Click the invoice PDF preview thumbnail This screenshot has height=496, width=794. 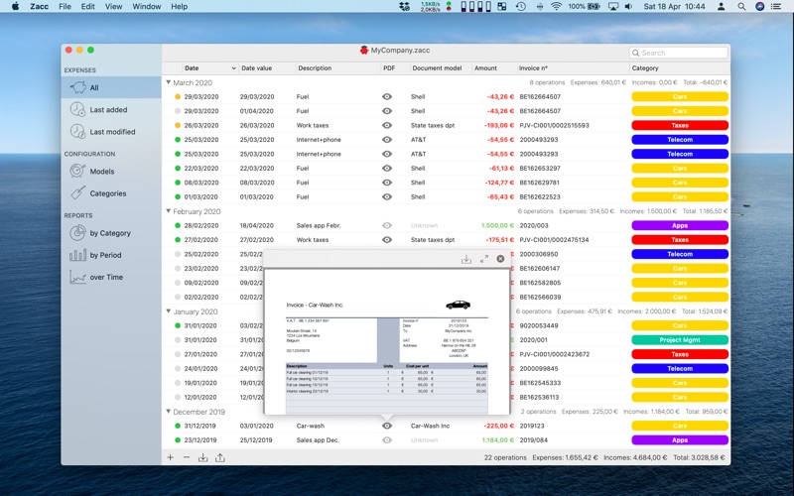(x=387, y=341)
